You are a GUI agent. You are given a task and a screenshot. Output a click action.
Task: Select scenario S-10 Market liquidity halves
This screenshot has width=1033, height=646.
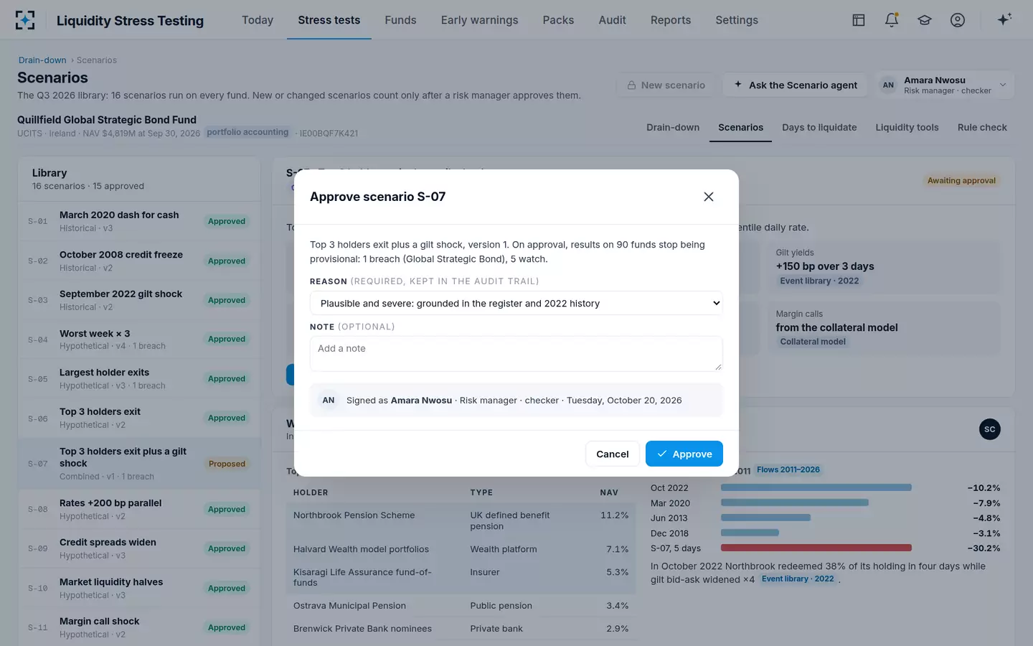pos(139,589)
